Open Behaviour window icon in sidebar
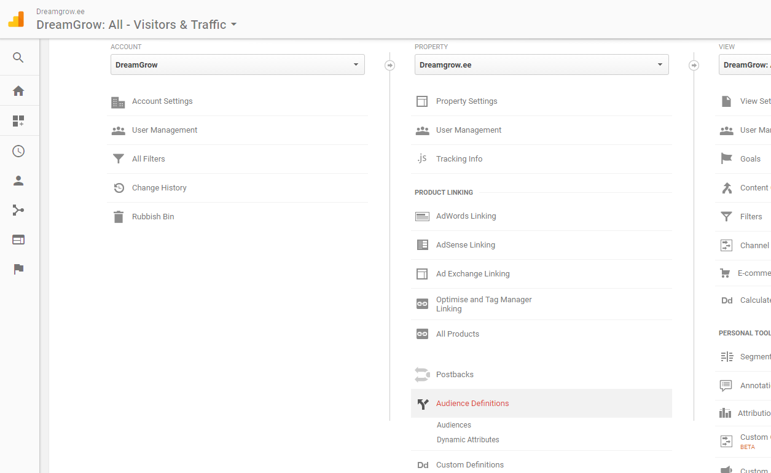Image resolution: width=771 pixels, height=473 pixels. pyautogui.click(x=18, y=240)
